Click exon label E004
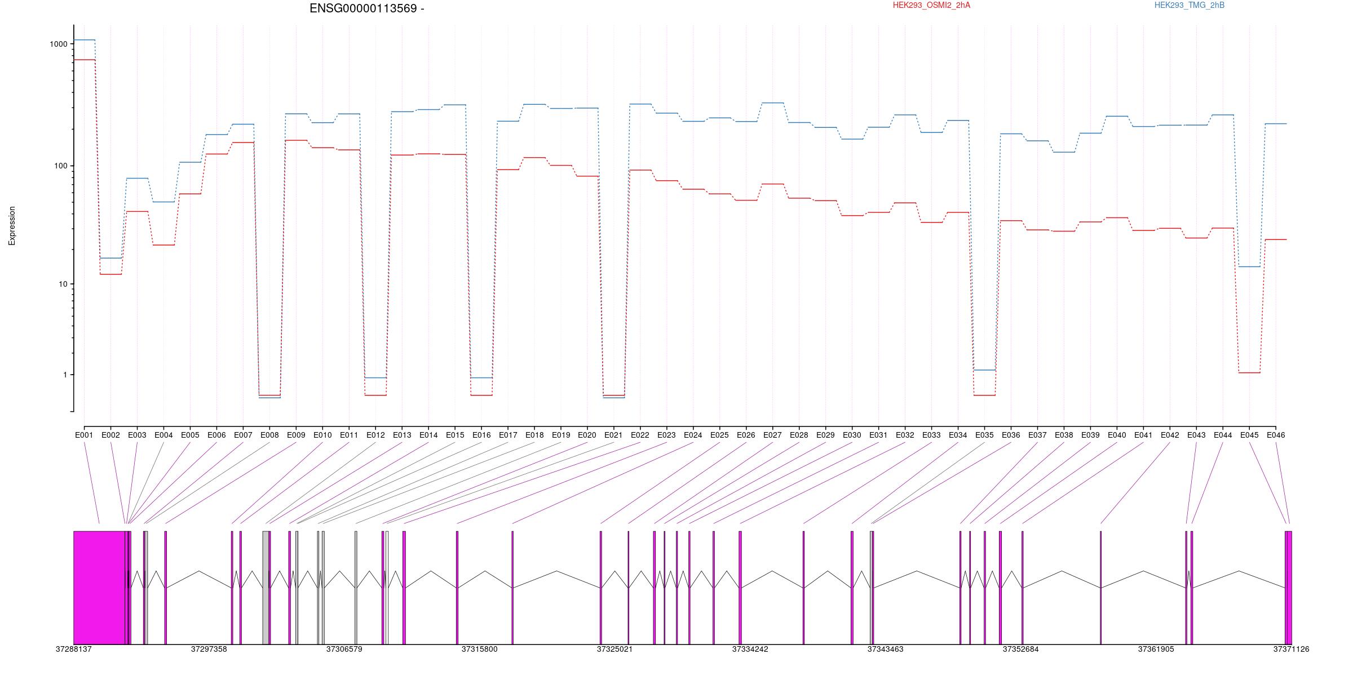This screenshot has height=676, width=1353. pyautogui.click(x=163, y=435)
